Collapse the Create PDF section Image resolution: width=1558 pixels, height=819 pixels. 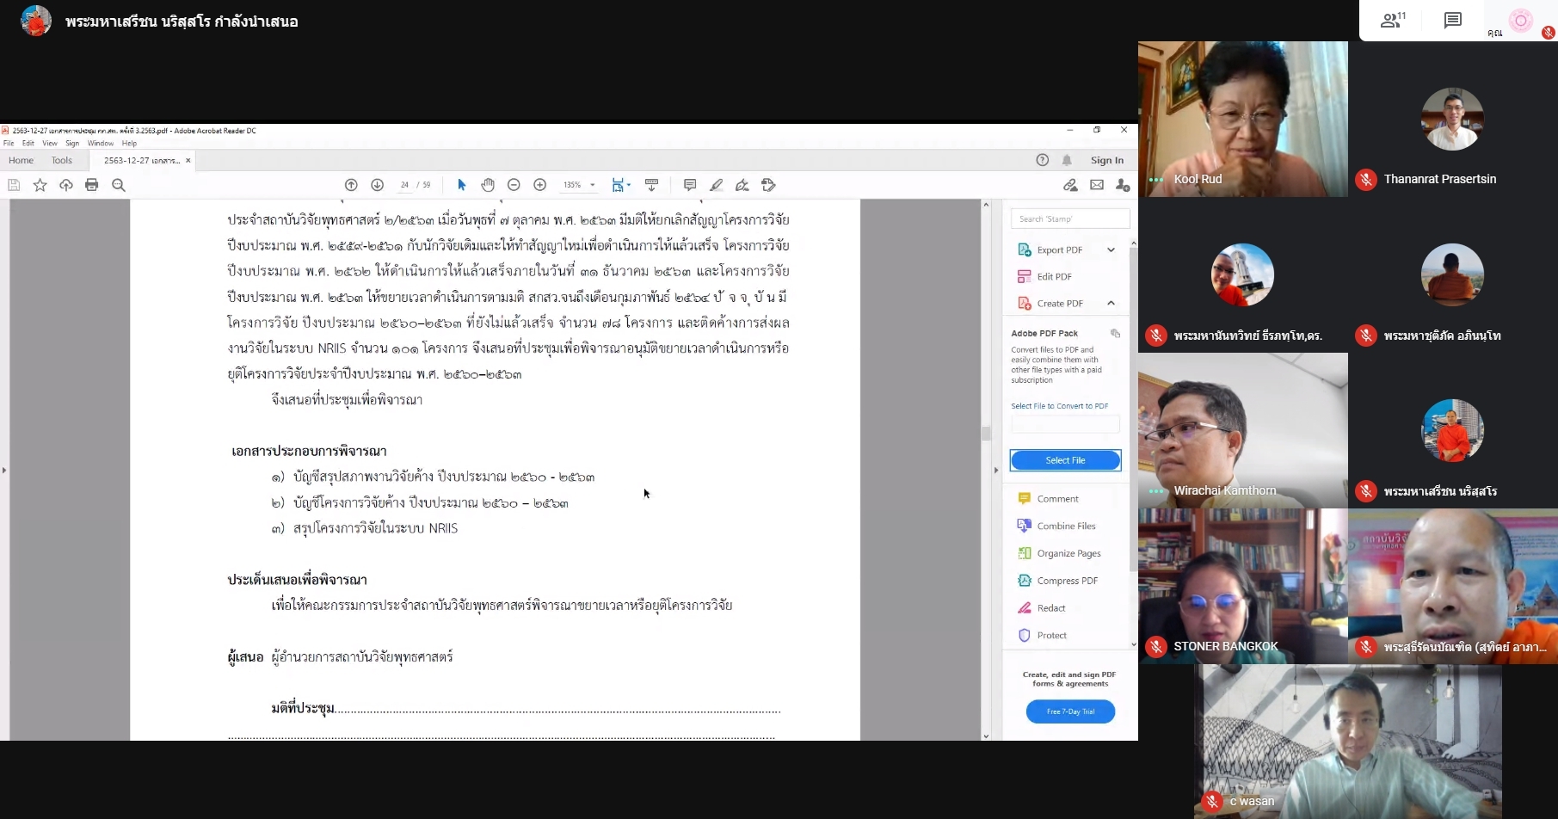(1111, 303)
